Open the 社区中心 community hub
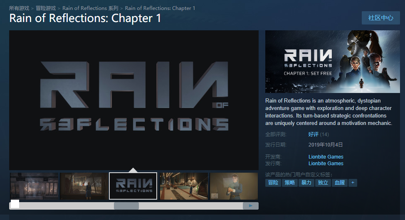This screenshot has width=405, height=220. [381, 18]
